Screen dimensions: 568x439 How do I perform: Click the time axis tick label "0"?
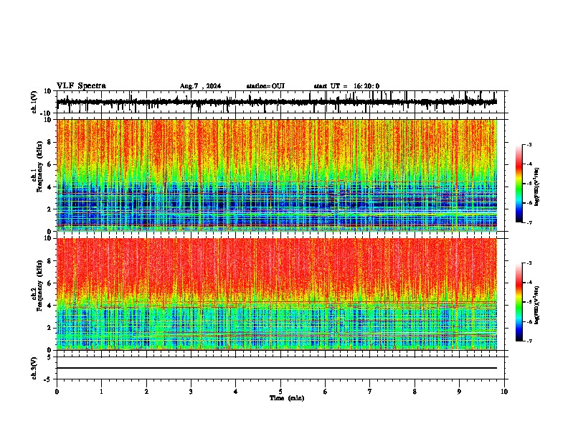click(57, 392)
